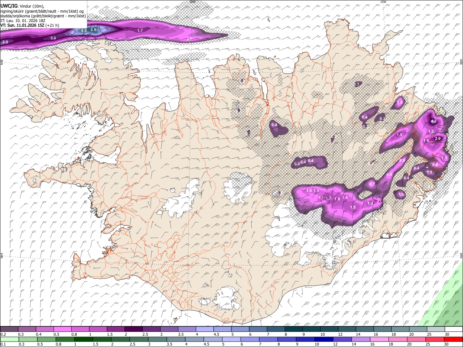Screen dimensions: 463x347
Task: Click the red swatch ending the lower legend
Action: click(453, 339)
